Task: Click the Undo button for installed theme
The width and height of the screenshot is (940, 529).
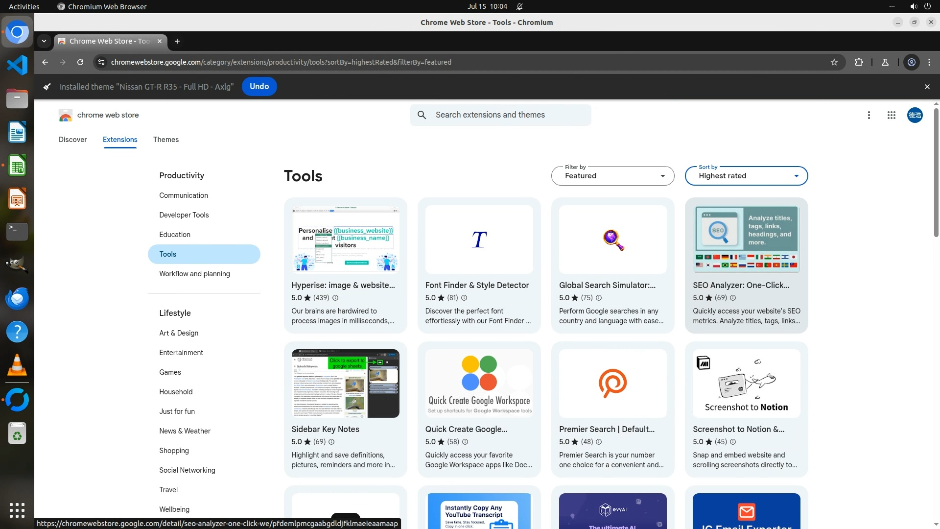Action: point(259,87)
